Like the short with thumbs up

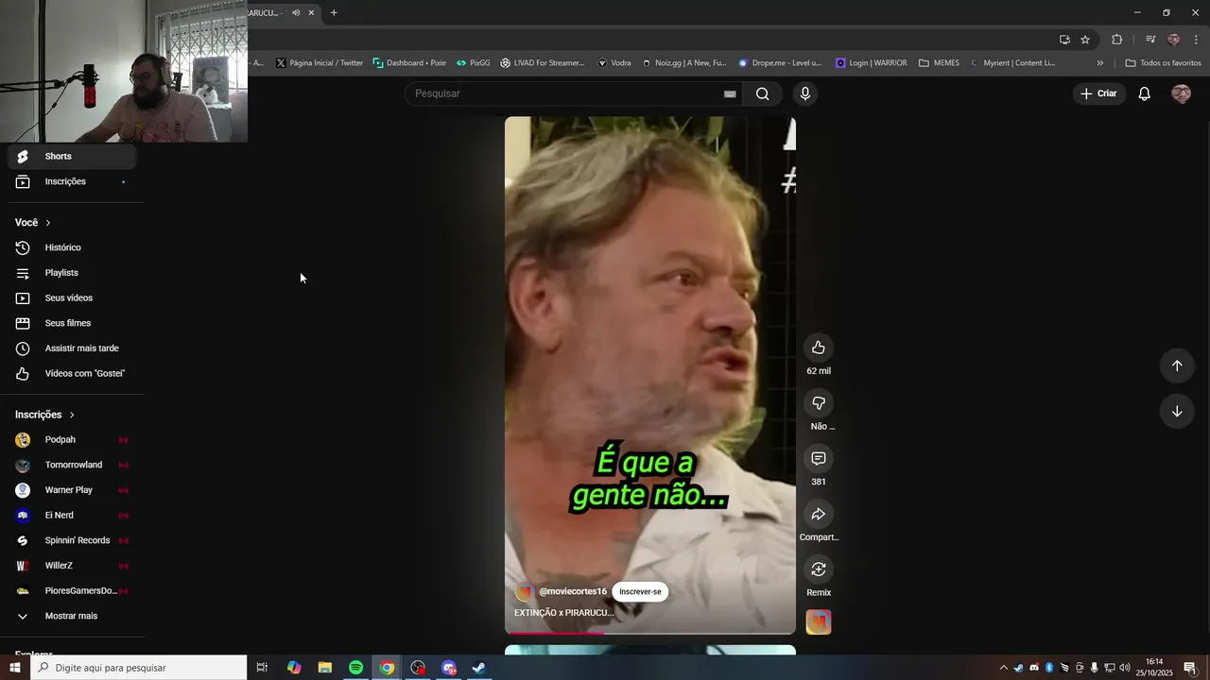819,348
